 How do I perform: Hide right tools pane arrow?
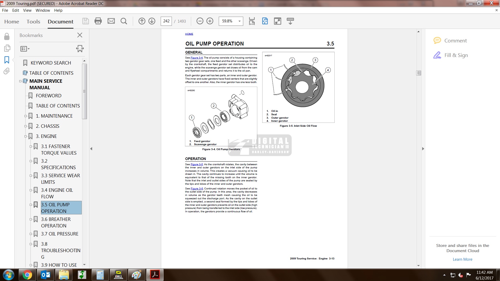pyautogui.click(x=423, y=149)
